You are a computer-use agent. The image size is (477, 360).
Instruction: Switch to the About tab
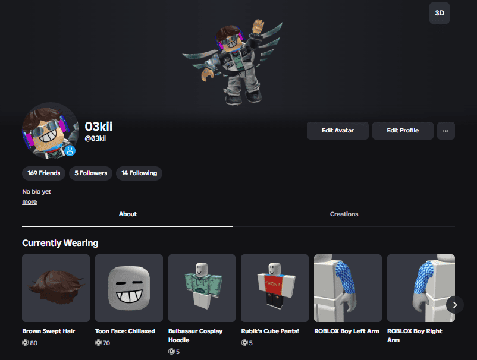coord(127,214)
